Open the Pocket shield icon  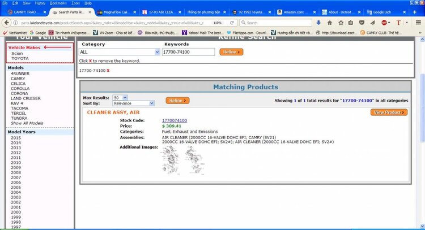pyautogui.click(x=362, y=23)
